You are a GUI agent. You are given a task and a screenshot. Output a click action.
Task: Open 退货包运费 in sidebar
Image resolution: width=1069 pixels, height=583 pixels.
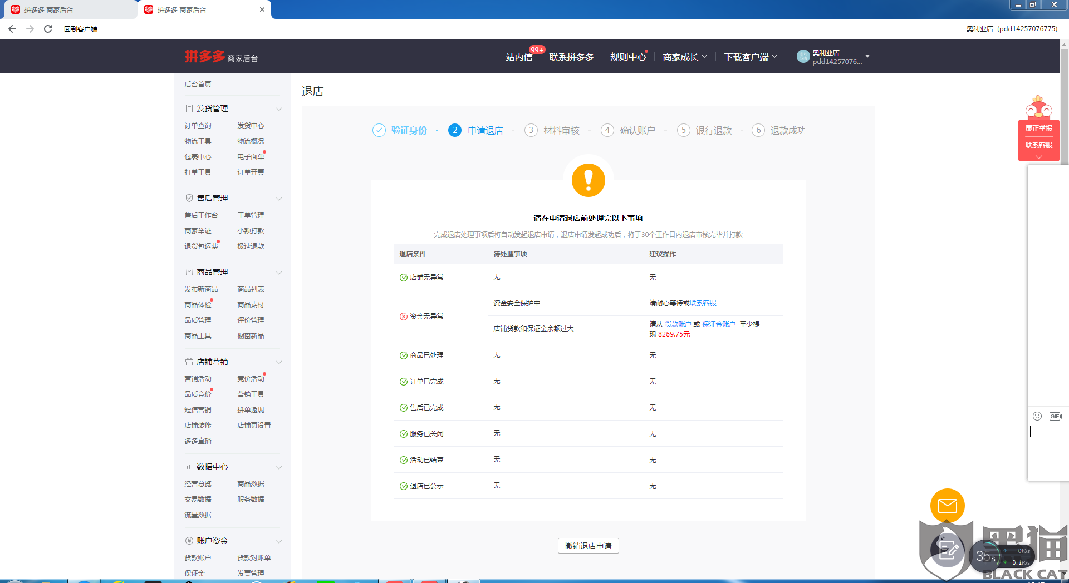(x=201, y=246)
